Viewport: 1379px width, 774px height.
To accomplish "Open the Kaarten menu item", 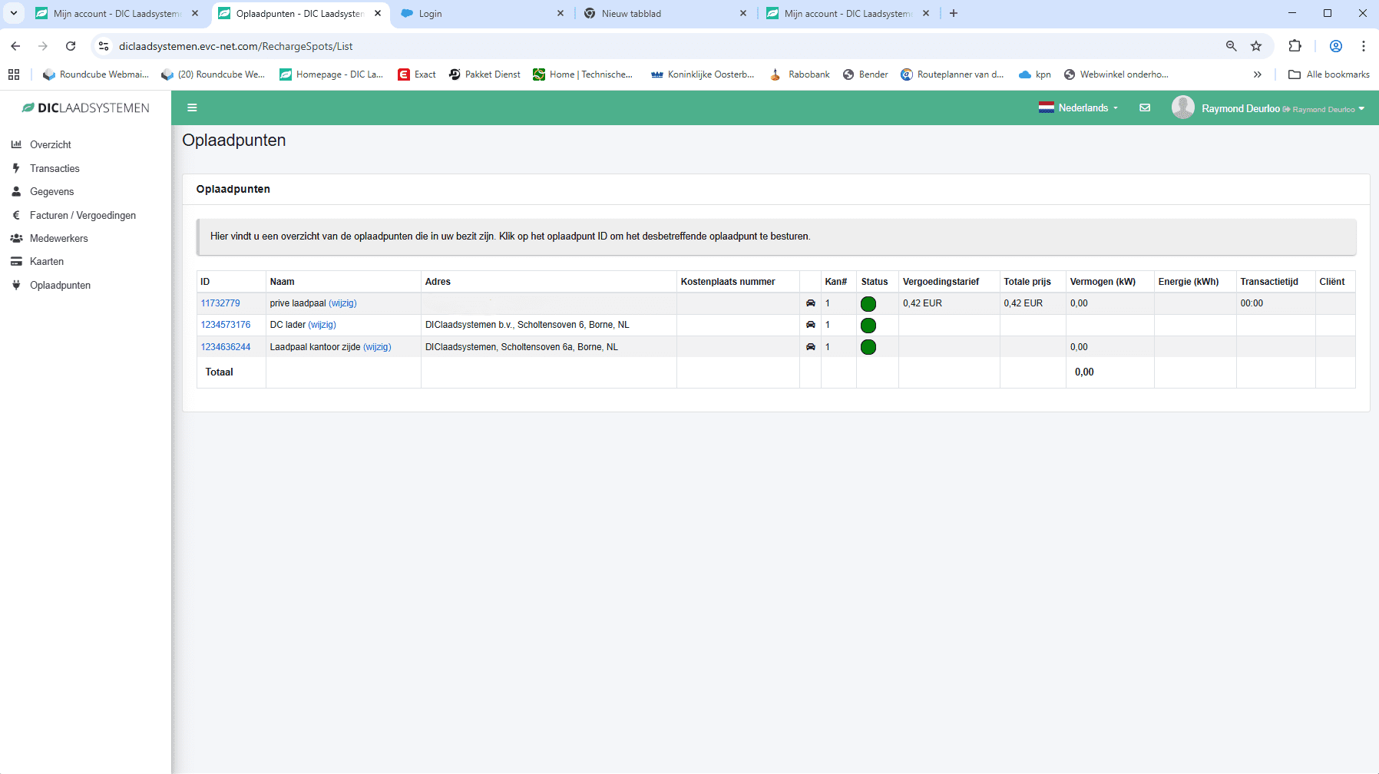I will pyautogui.click(x=47, y=261).
